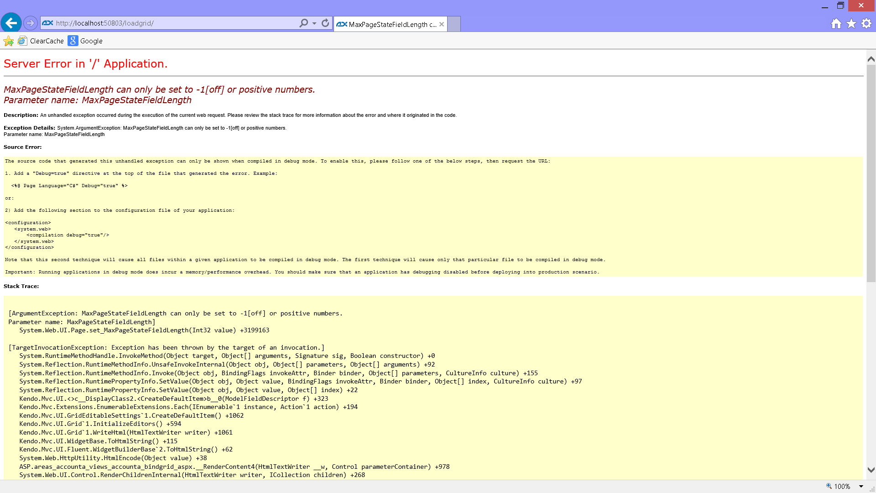The image size is (876, 493).
Task: Expand the address bar autocomplete dropdown
Action: pyautogui.click(x=314, y=23)
